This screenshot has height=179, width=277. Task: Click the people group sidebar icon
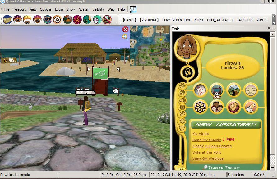[x=182, y=121]
